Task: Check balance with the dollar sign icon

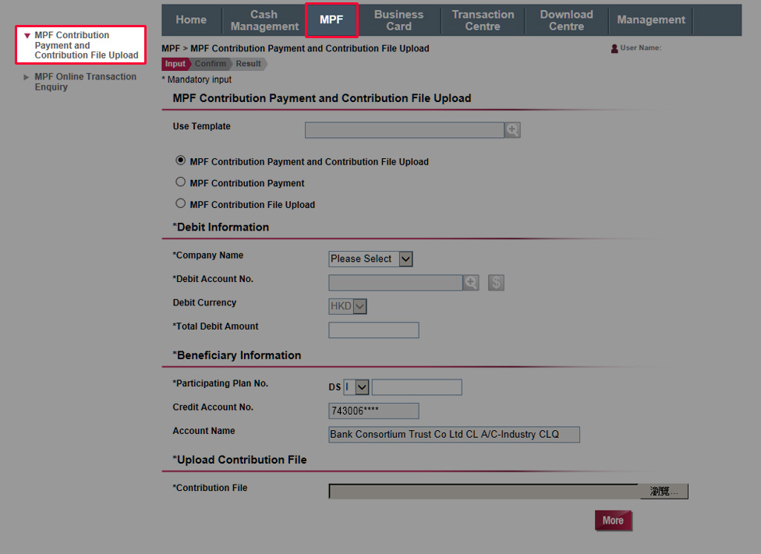Action: pos(496,282)
